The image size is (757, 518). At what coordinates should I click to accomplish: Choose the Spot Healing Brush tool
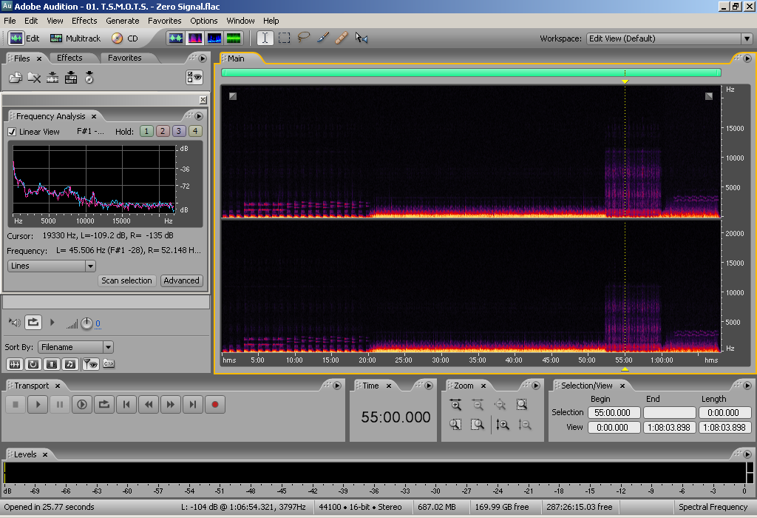point(342,38)
